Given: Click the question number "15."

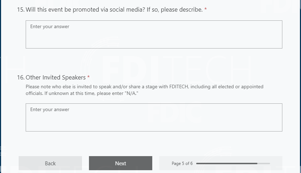Looking at the screenshot, I should point(21,9).
